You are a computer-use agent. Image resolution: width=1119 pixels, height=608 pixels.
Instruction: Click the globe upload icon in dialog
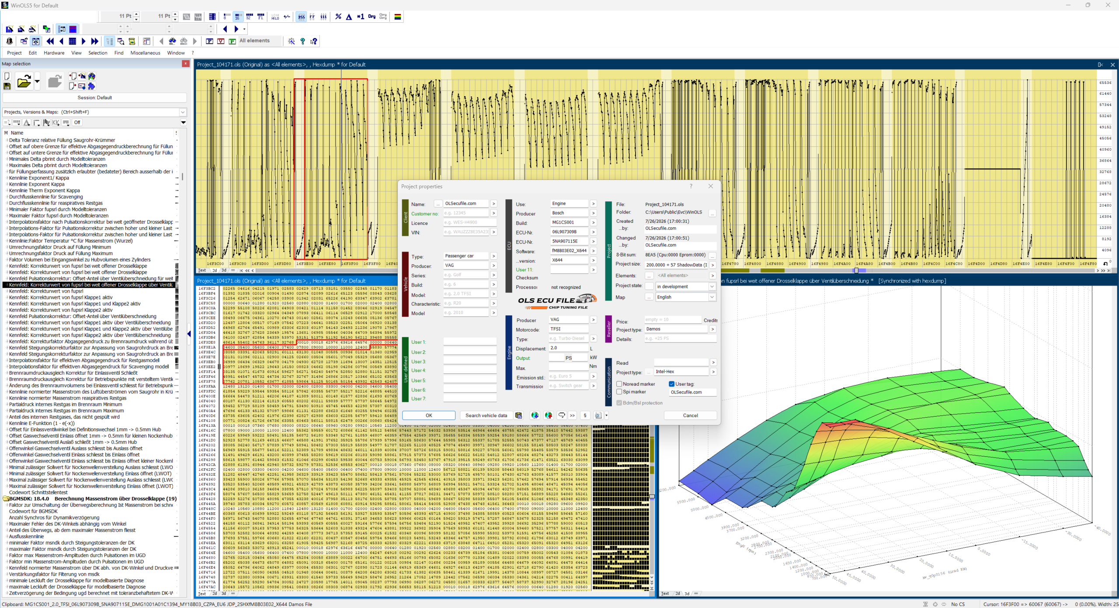[549, 415]
